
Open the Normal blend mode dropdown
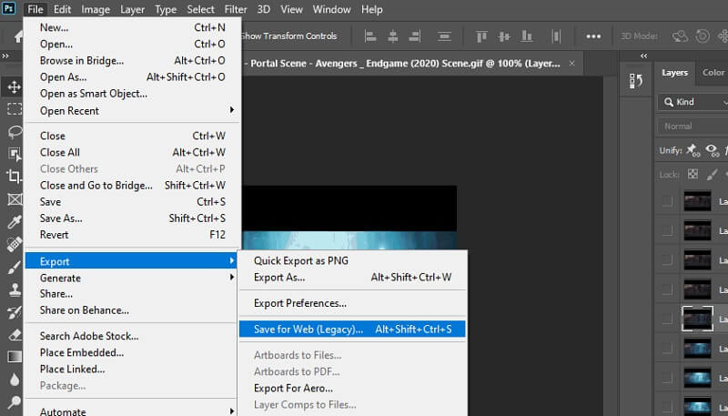tap(693, 126)
